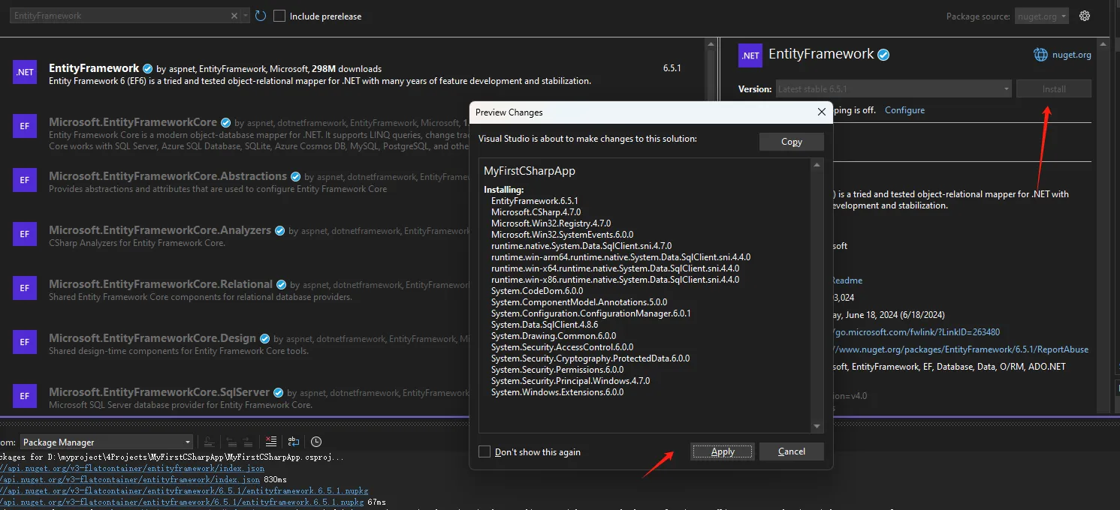This screenshot has width=1120, height=510.
Task: Click the refresh icon beside the search box
Action: pyautogui.click(x=261, y=16)
